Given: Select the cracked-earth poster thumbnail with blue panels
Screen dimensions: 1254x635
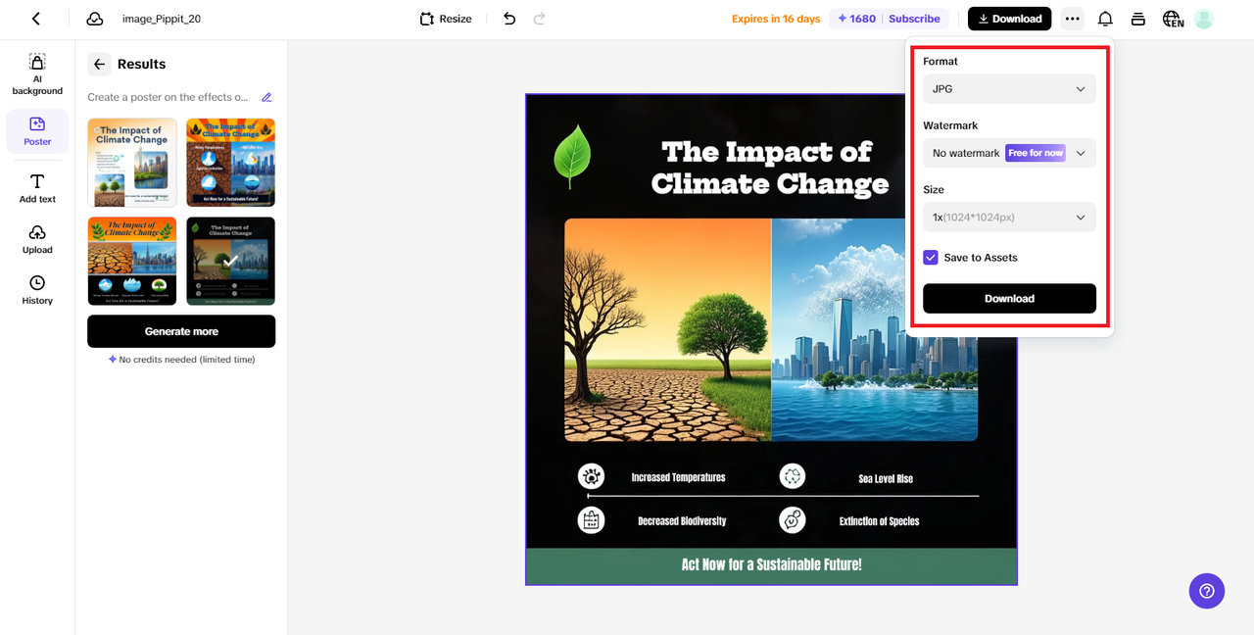Looking at the screenshot, I should pos(230,163).
